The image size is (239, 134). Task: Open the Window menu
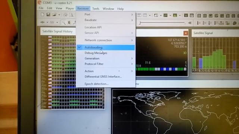pyautogui.click(x=108, y=9)
